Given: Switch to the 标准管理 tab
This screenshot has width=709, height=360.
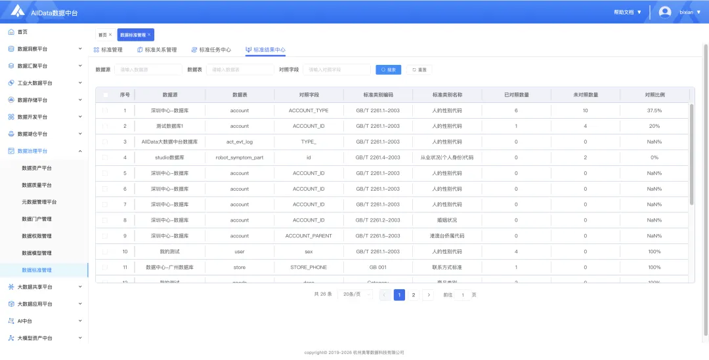Looking at the screenshot, I should coord(108,50).
